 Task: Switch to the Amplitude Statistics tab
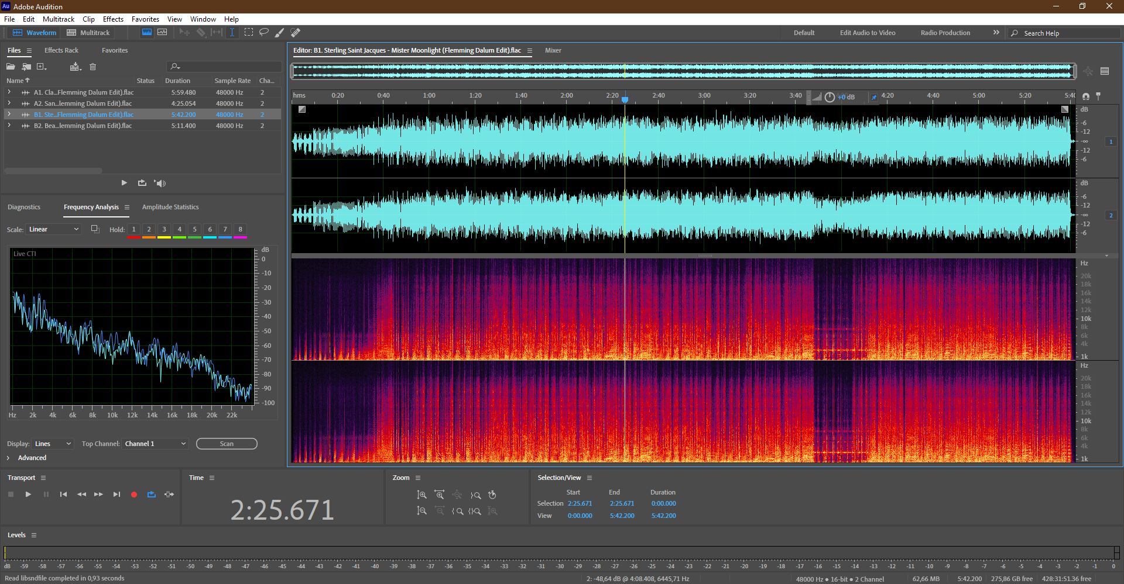170,207
